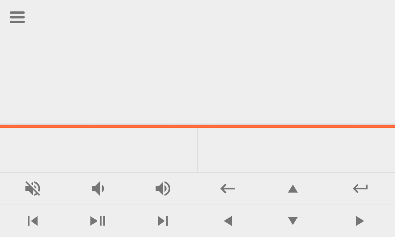Unmute sound via the mute speaker icon
The image size is (395, 237).
(33, 189)
